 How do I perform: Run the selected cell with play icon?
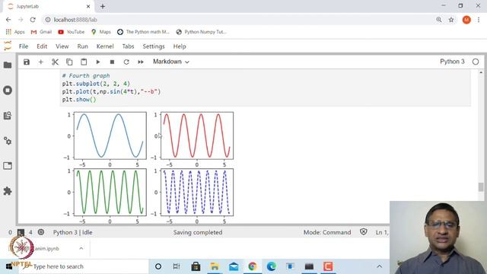tap(98, 62)
